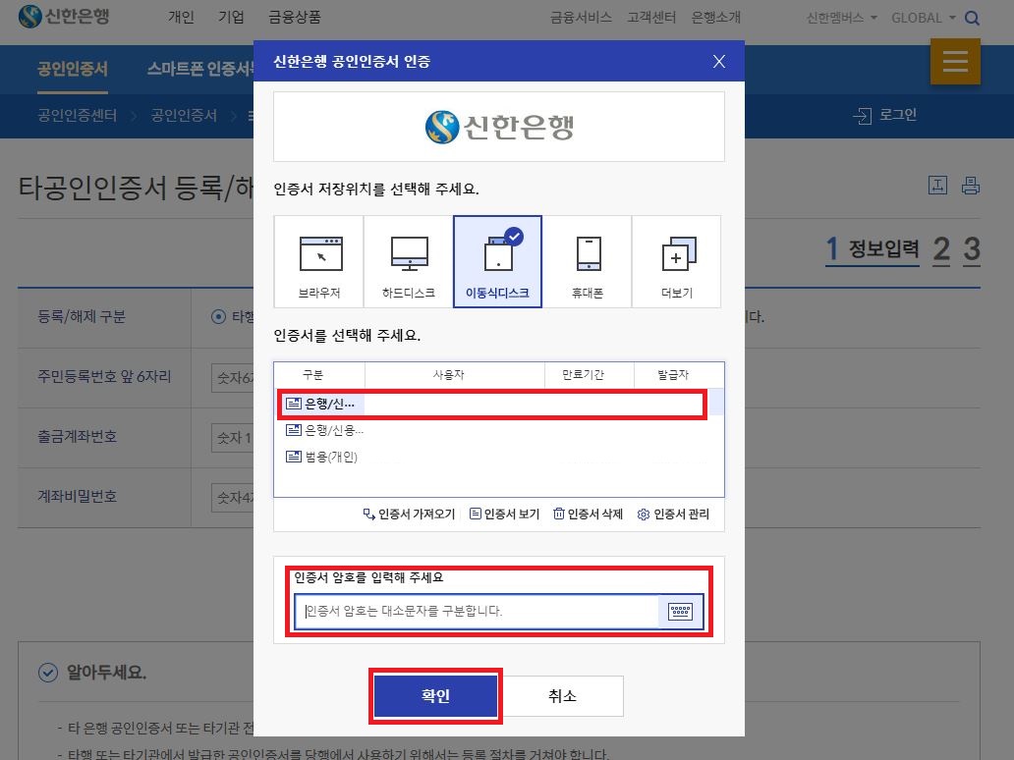The image size is (1014, 760).
Task: Open the 은행소개 menu
Action: (x=716, y=18)
